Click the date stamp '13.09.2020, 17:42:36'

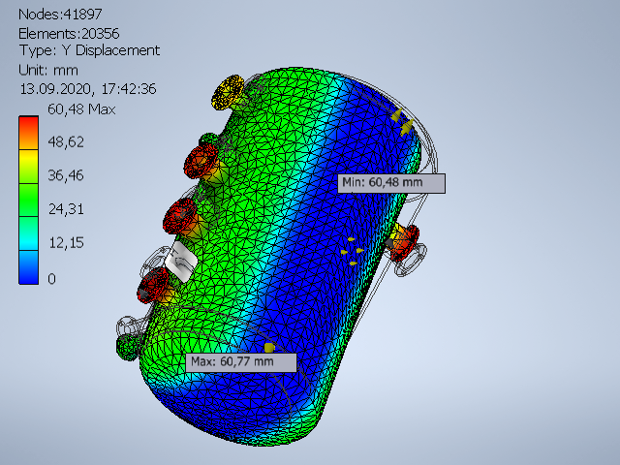click(88, 88)
